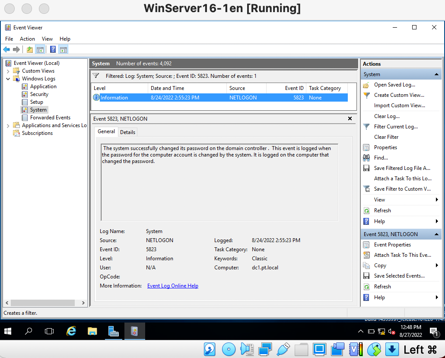
Task: Click Clear Filter in Actions
Action: (x=386, y=137)
